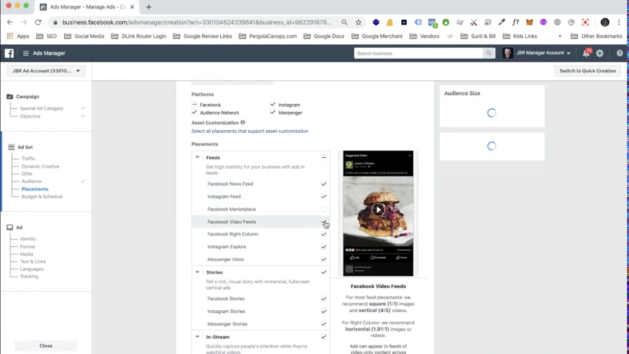Uncheck the Instagram Explore placement
629x354 pixels.
[323, 247]
